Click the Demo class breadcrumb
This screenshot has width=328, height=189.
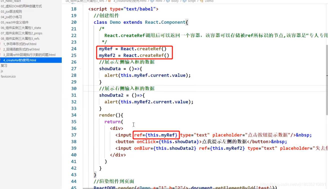(x=209, y=1)
